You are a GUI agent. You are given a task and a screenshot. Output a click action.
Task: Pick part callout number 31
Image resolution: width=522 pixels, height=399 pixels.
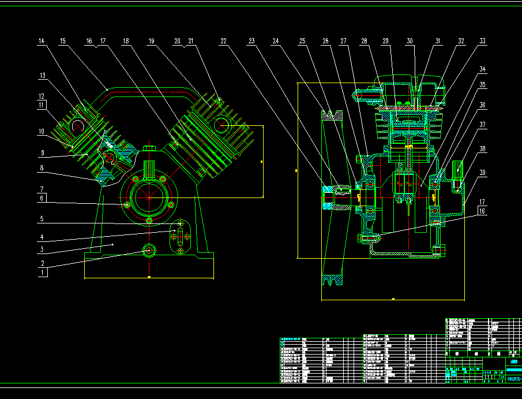[x=438, y=41]
